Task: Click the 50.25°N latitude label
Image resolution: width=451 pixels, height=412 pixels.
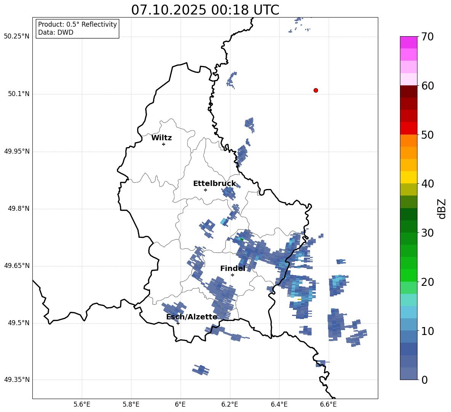Action: pos(17,37)
